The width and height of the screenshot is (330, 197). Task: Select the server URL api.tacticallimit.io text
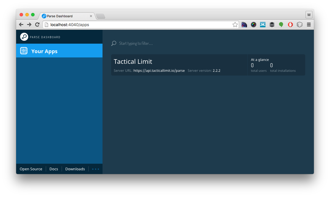(x=159, y=70)
